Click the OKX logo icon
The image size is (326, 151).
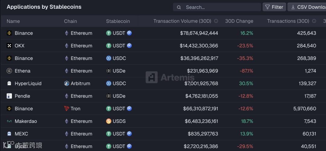tap(9, 46)
